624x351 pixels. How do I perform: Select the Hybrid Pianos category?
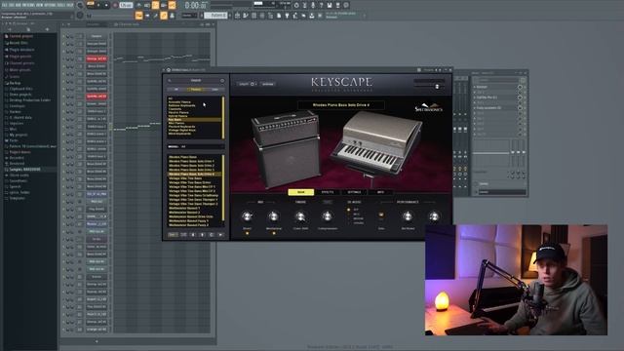coord(177,116)
